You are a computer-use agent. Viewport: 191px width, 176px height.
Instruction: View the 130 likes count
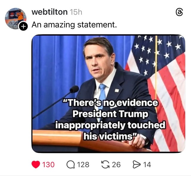coord(48,164)
